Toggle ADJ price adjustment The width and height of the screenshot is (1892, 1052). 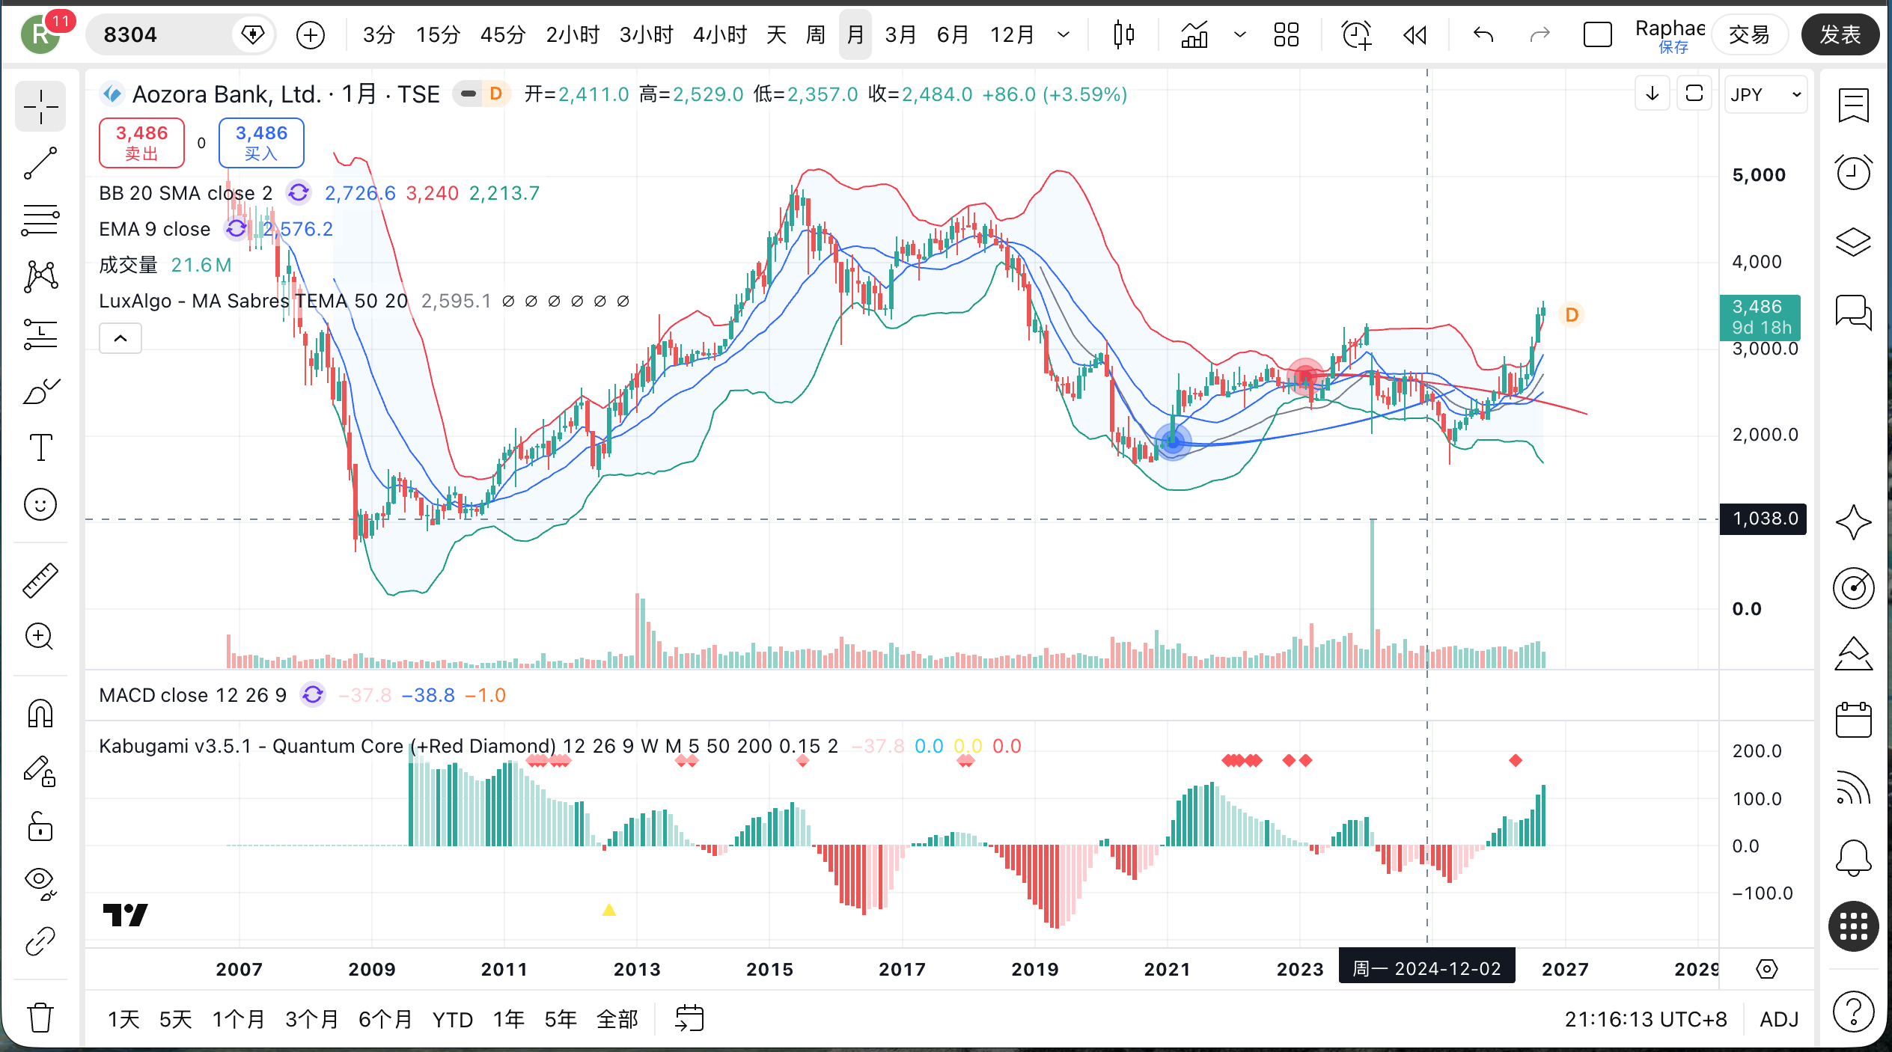tap(1779, 1019)
